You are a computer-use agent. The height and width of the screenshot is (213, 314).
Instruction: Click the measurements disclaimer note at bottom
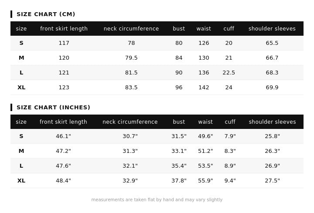point(157,200)
